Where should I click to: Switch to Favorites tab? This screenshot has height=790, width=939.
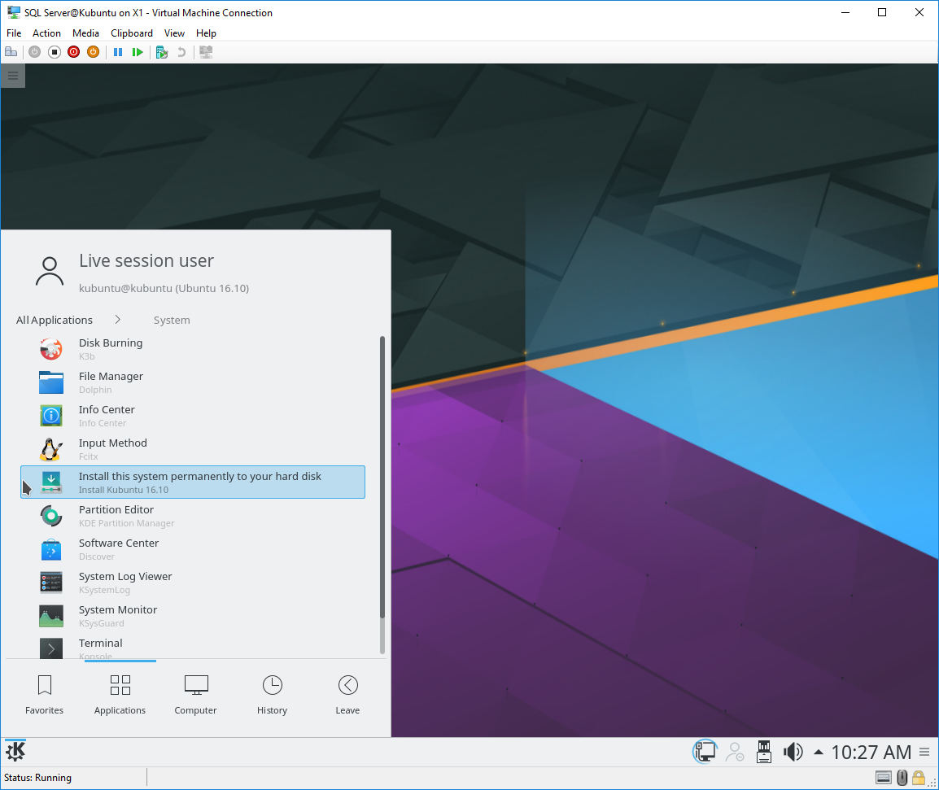point(44,695)
